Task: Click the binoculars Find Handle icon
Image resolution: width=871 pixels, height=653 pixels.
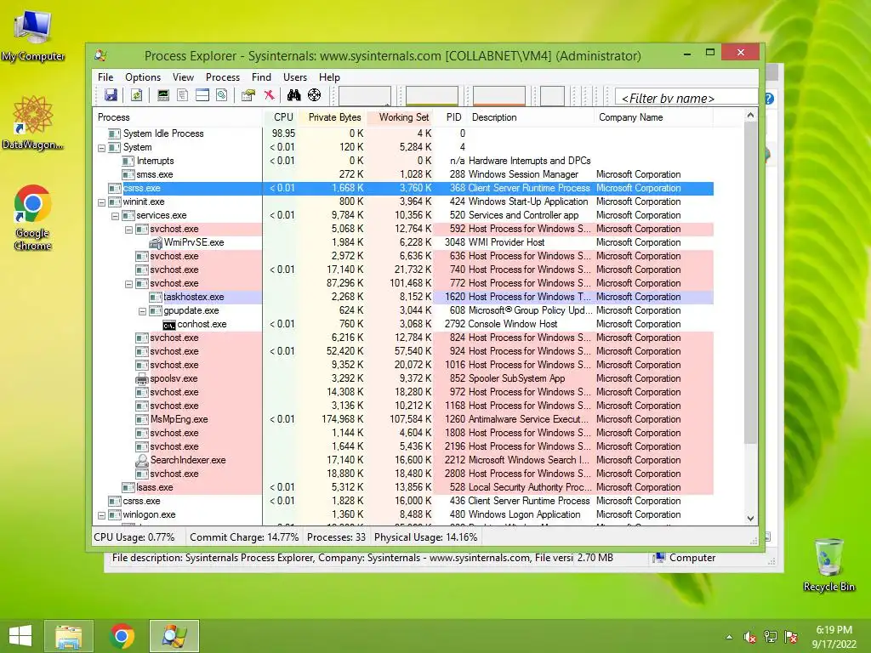Action: pyautogui.click(x=293, y=95)
